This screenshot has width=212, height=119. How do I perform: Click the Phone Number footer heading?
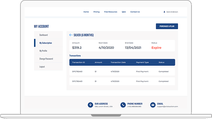(x=135, y=104)
